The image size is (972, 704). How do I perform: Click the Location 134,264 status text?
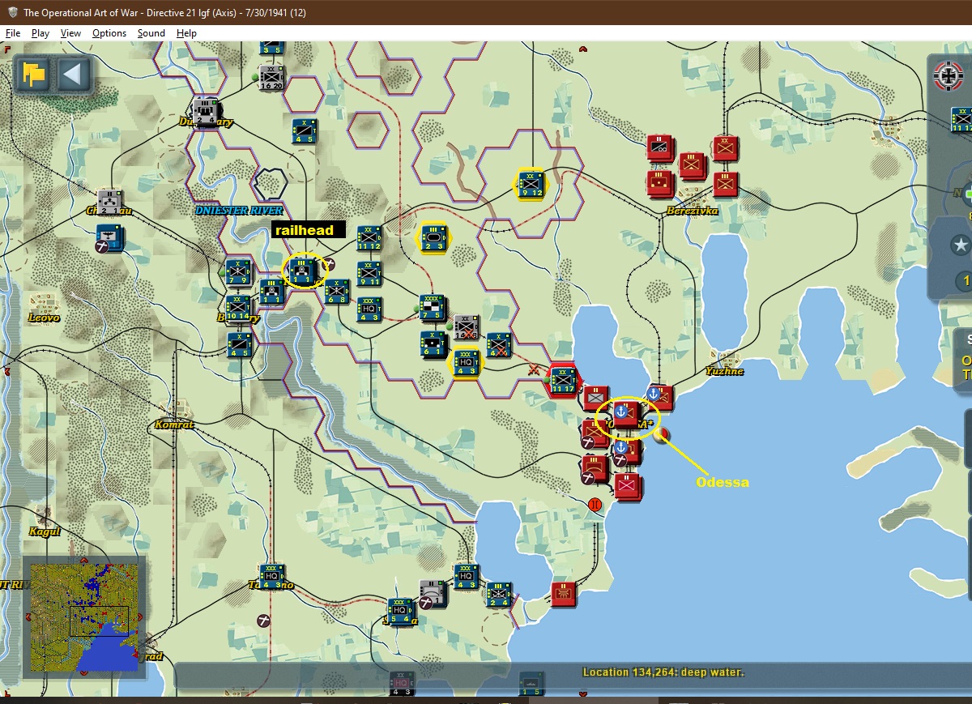tap(663, 672)
